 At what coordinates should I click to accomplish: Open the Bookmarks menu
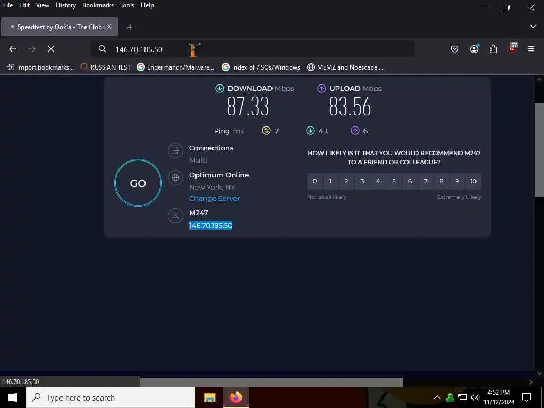pos(98,5)
